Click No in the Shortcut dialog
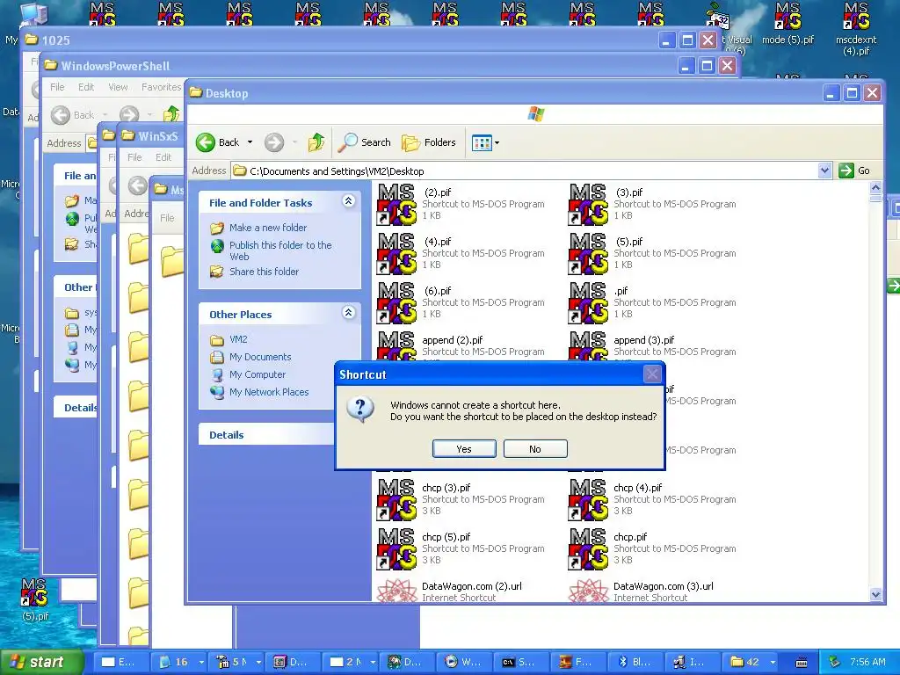 535,449
